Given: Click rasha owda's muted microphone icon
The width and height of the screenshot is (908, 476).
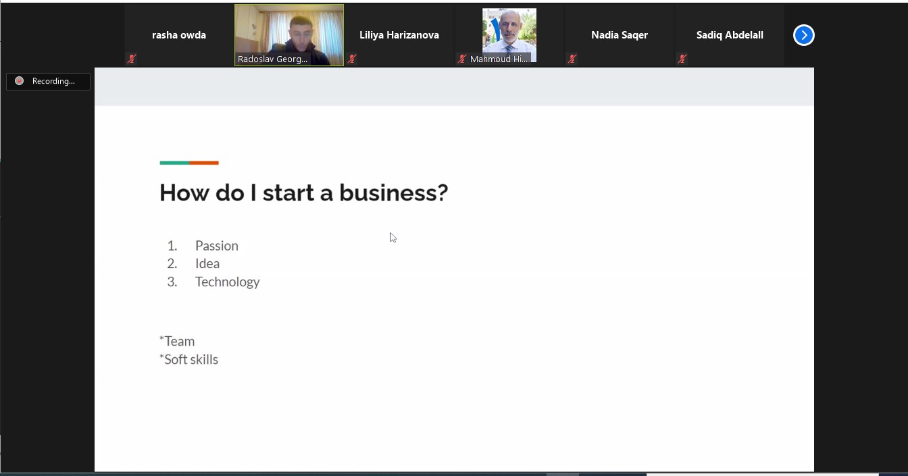Looking at the screenshot, I should [132, 59].
